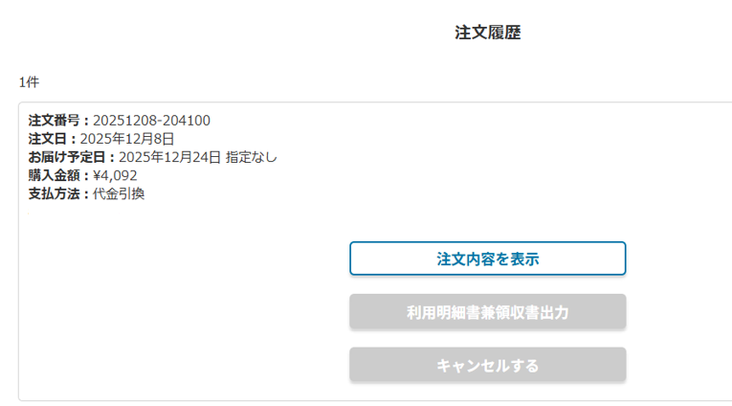732x406 pixels.
Task: Click order number 20251208-204100
Action: coord(151,121)
